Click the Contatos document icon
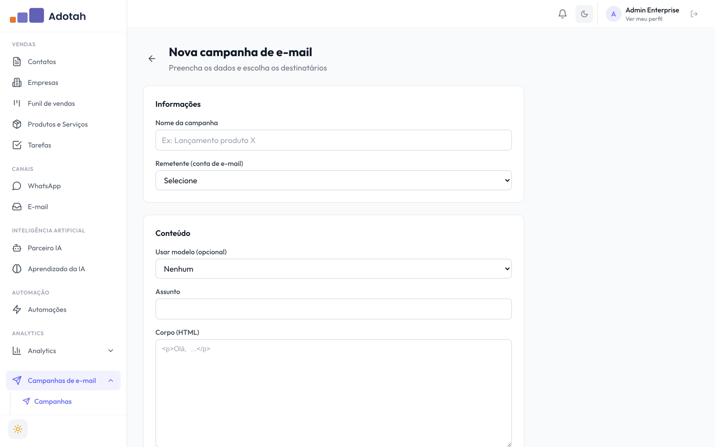The height and width of the screenshot is (447, 715). coord(17,61)
